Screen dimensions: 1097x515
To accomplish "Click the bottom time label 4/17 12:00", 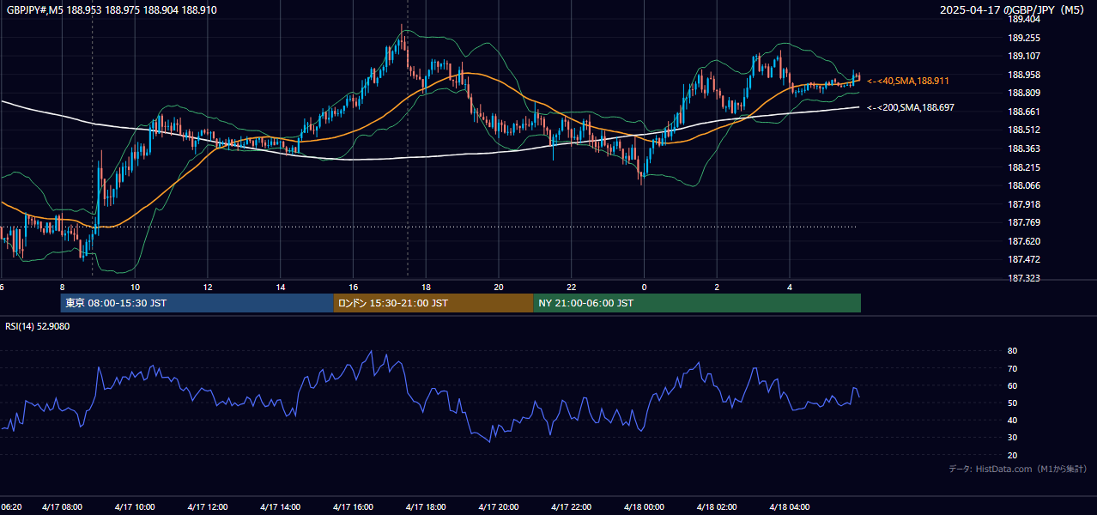I will tap(208, 507).
